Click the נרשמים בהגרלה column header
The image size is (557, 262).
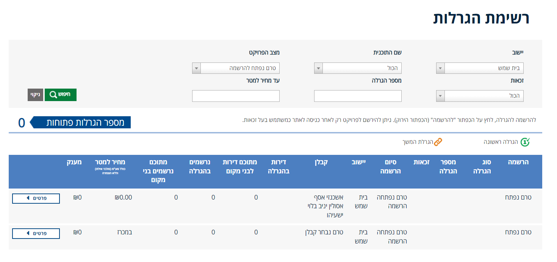tap(200, 167)
